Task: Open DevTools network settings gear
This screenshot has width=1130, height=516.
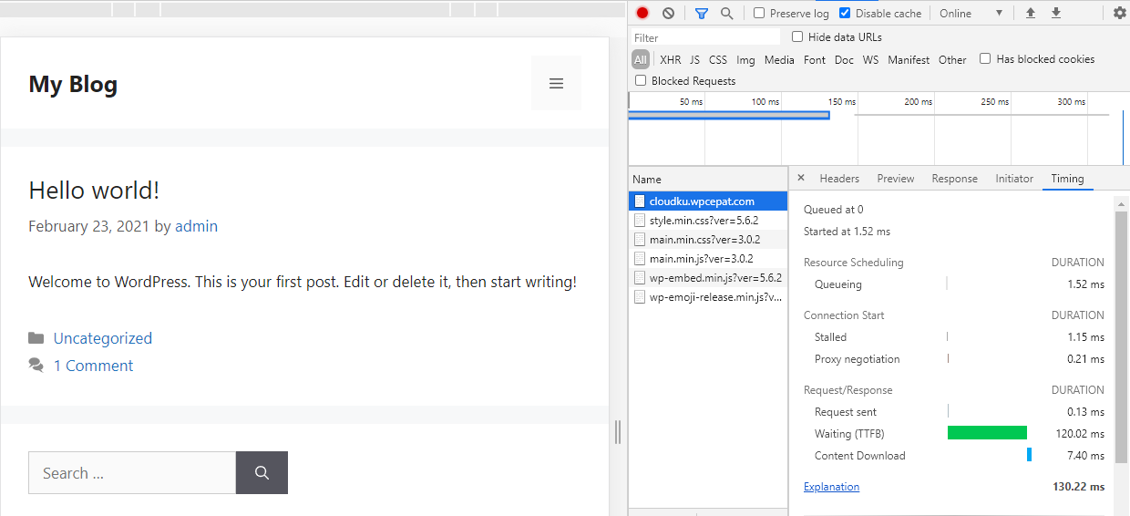Action: (x=1120, y=14)
